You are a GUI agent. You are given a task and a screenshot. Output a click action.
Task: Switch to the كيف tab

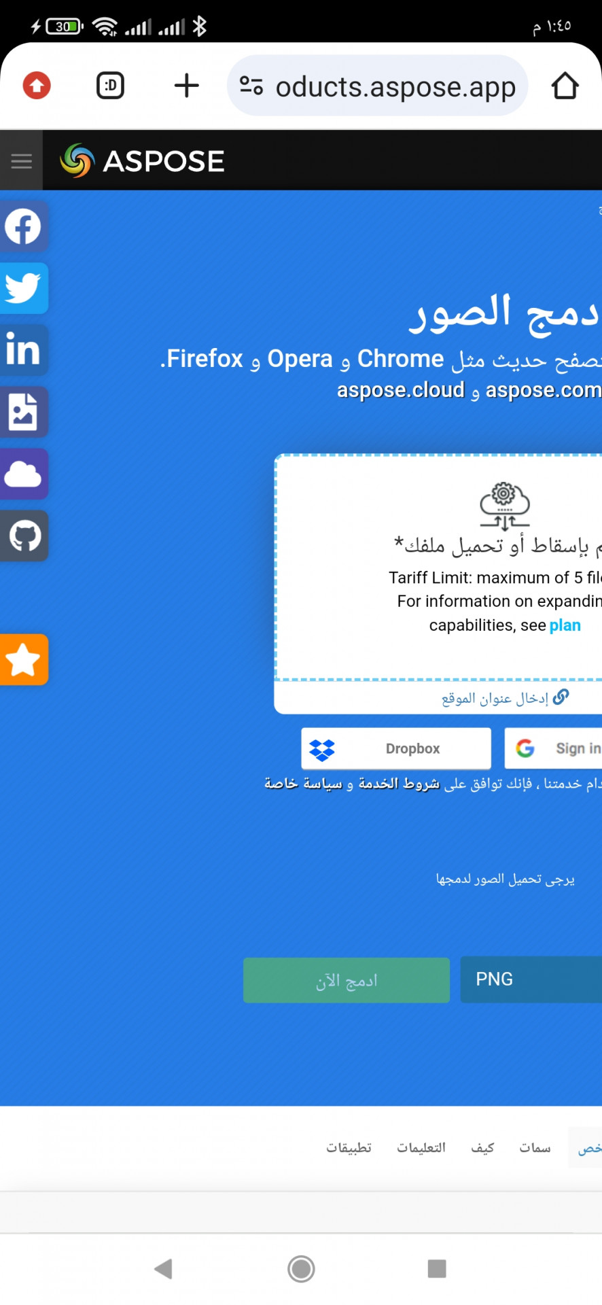483,1147
